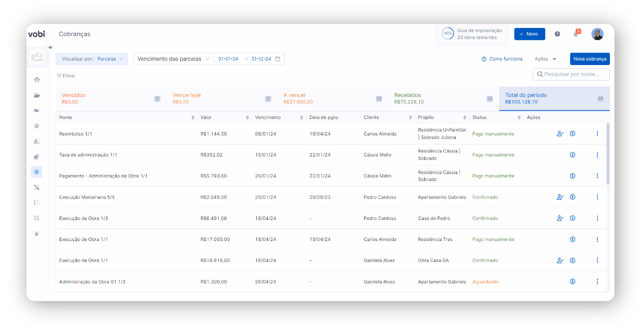Click the Data de pgto. column header

[324, 117]
